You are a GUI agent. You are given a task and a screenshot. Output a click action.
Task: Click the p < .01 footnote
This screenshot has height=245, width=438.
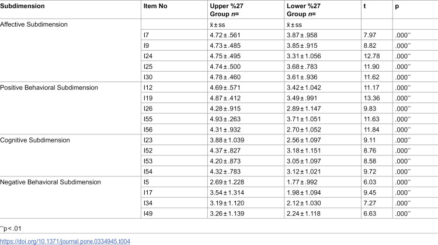(11, 229)
